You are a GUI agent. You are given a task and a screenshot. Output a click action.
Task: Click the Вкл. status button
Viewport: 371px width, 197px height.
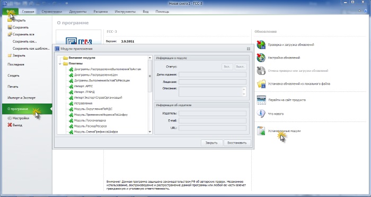click(x=227, y=67)
